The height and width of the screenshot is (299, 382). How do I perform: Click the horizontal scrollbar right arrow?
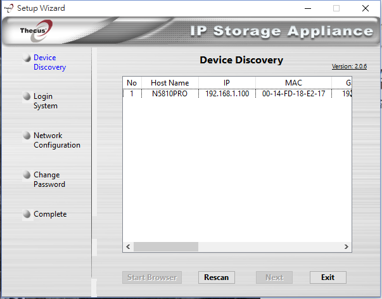point(346,246)
